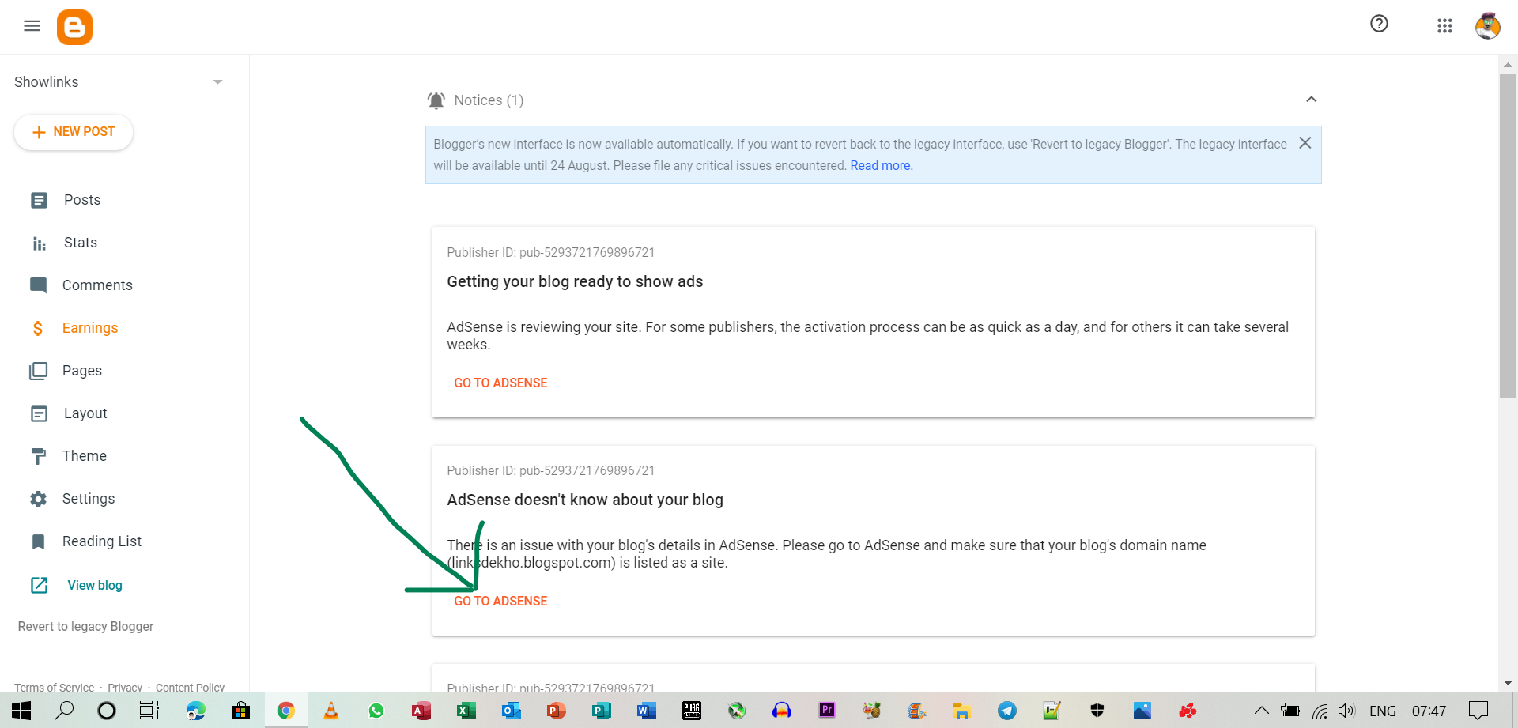Select the Earnings menu item

click(x=90, y=328)
